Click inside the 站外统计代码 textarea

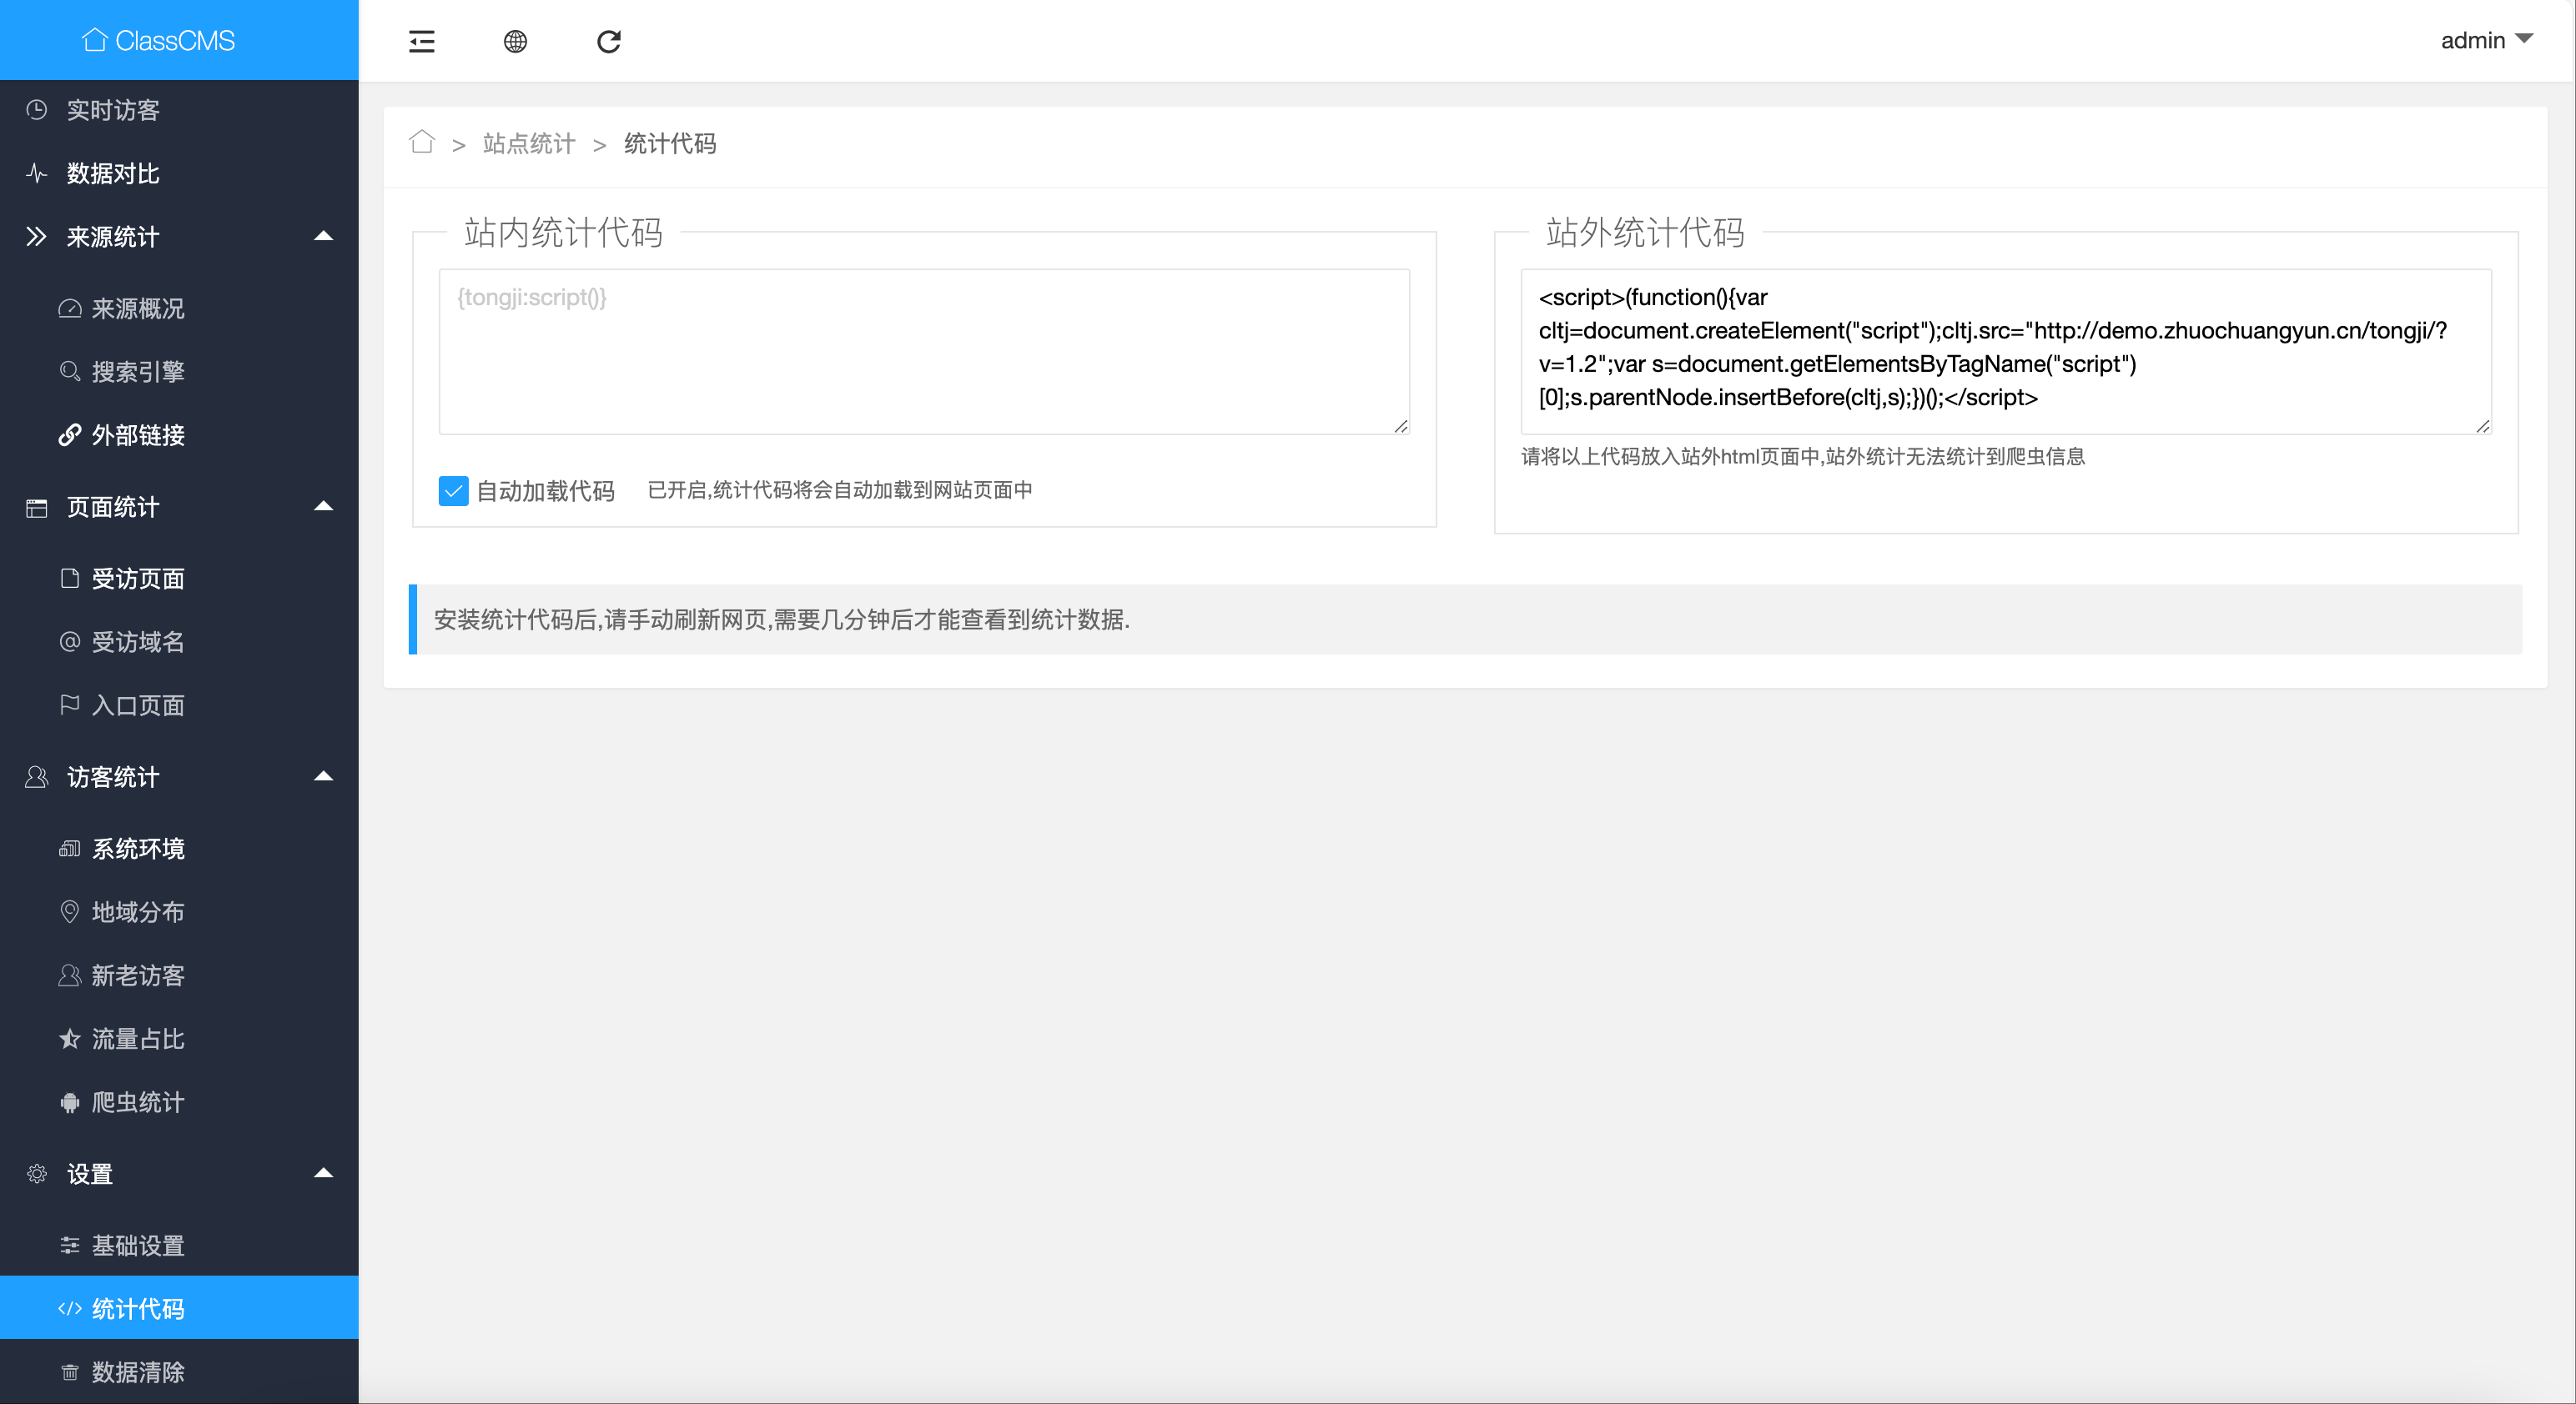(x=2006, y=351)
